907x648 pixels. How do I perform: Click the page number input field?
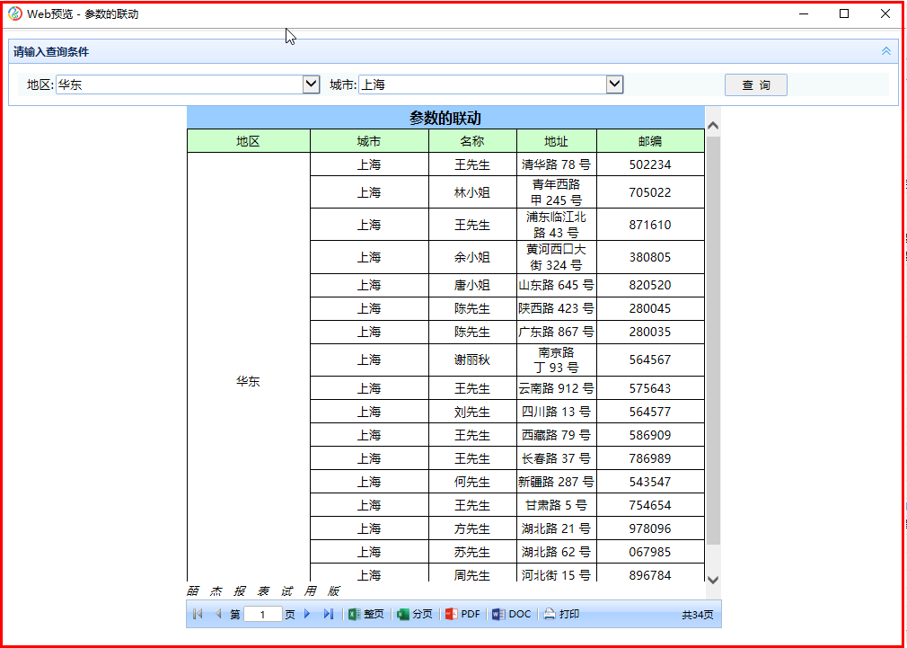263,615
